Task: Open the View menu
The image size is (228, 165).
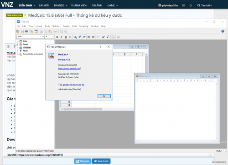Action: (x=31, y=26)
